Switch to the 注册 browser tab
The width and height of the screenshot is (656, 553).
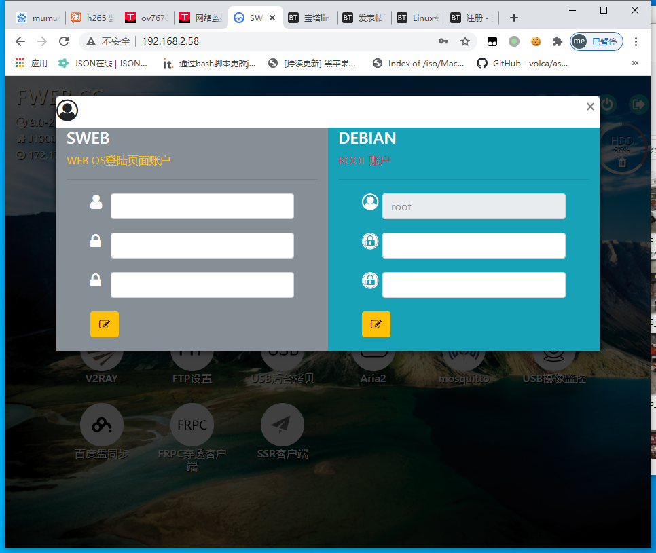(x=473, y=18)
